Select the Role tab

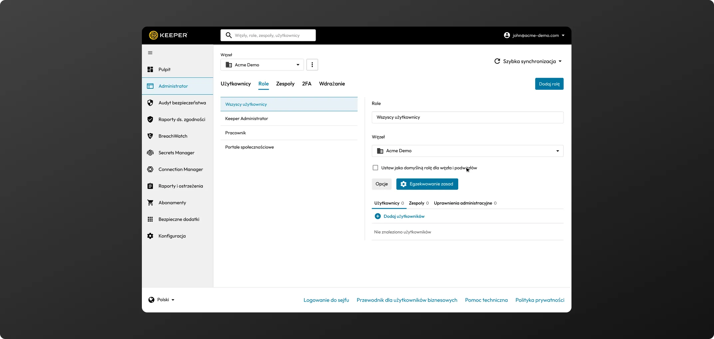(x=263, y=84)
